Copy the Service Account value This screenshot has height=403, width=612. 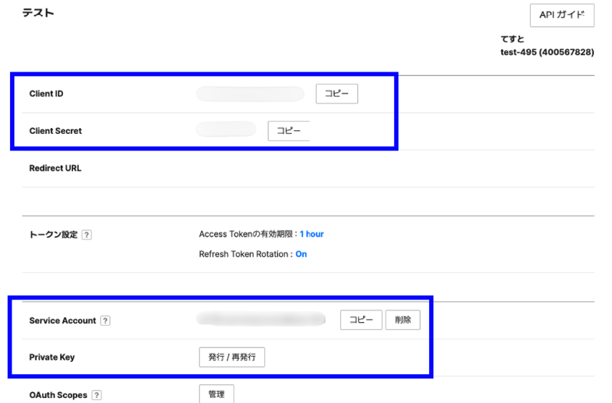click(x=361, y=320)
